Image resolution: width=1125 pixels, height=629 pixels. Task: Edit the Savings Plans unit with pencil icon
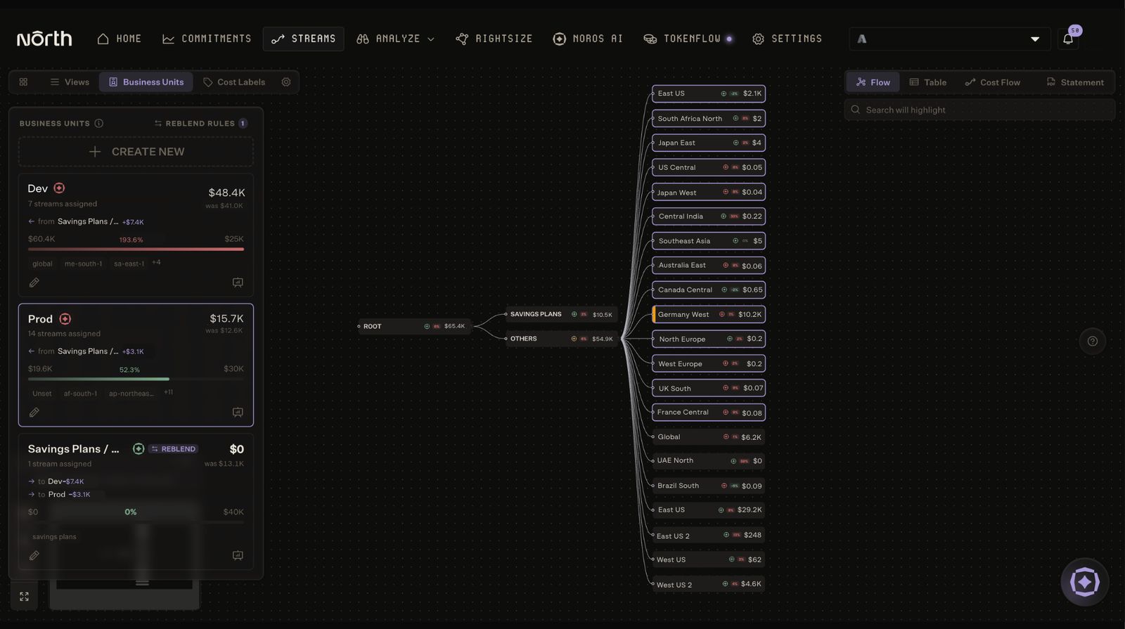(x=34, y=555)
